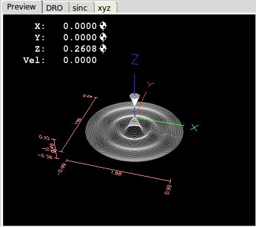Click the homed symbol beside X readout
The image size is (256, 227).
click(x=103, y=26)
